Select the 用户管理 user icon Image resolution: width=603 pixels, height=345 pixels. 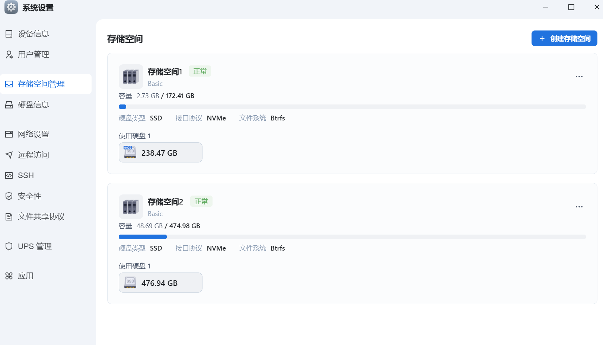tap(9, 55)
